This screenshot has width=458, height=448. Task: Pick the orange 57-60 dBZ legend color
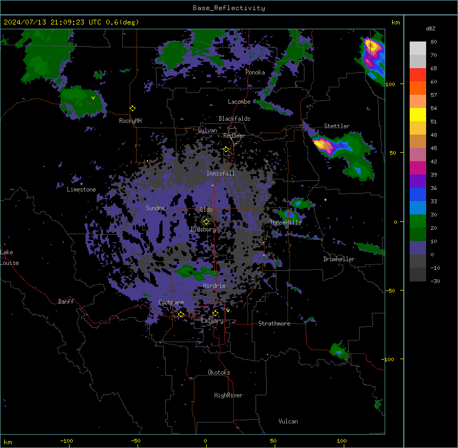418,88
